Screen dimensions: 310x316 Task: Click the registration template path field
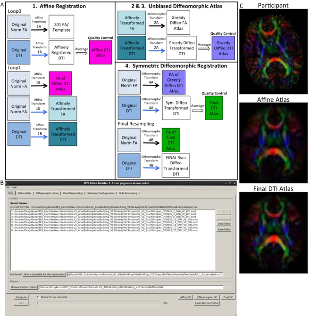pyautogui.click(x=145, y=274)
